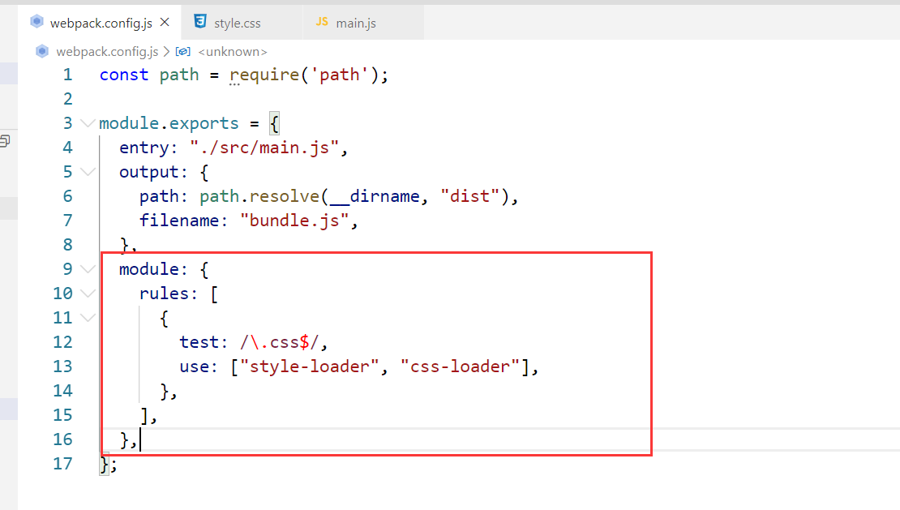The width and height of the screenshot is (900, 510).
Task: Click webpack.config.js in the breadcrumb
Action: (x=107, y=52)
